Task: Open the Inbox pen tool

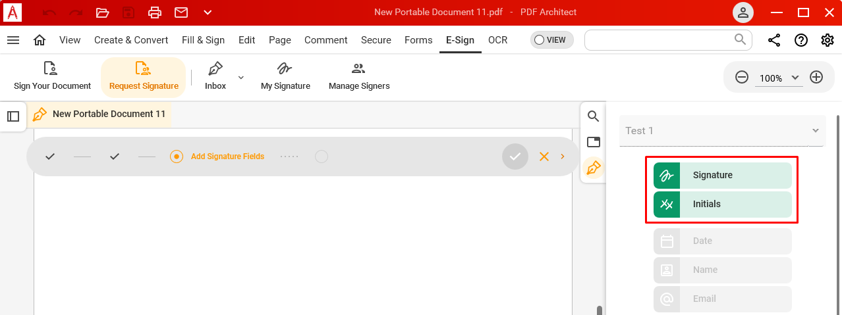Action: (215, 77)
